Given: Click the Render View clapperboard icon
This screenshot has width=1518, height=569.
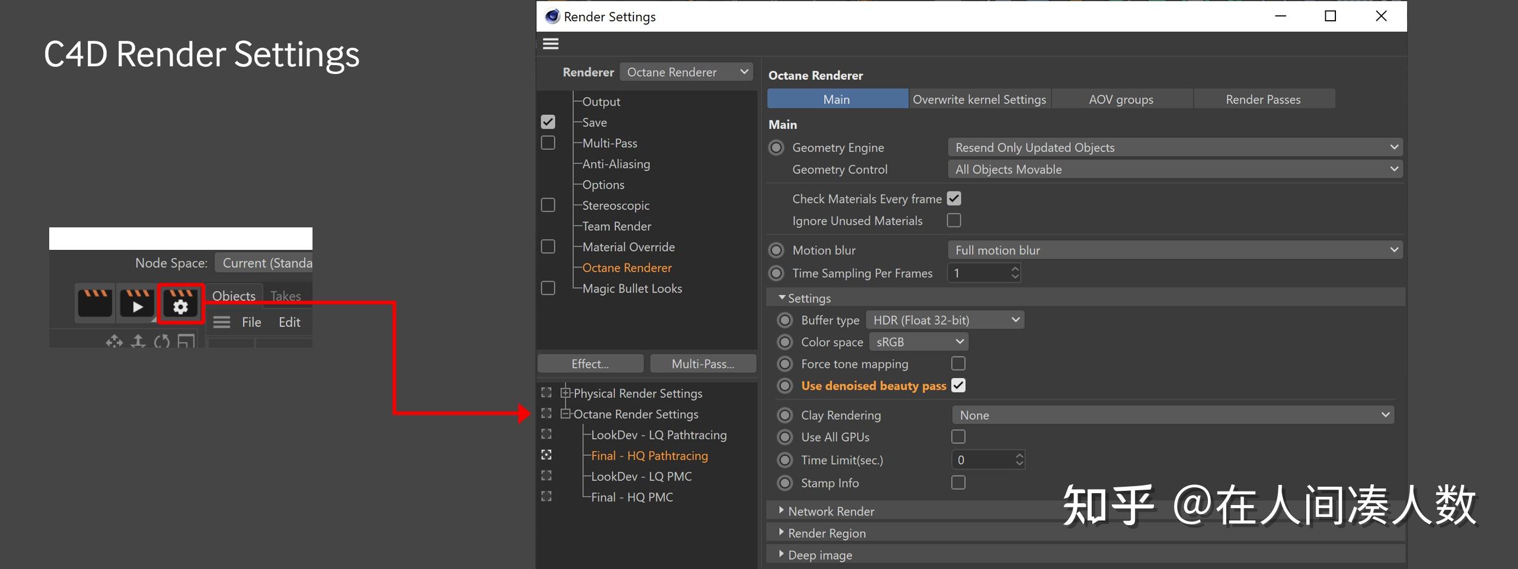Looking at the screenshot, I should pyautogui.click(x=95, y=304).
